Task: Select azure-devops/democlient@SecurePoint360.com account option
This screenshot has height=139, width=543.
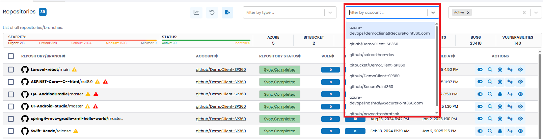Action: (x=390, y=31)
